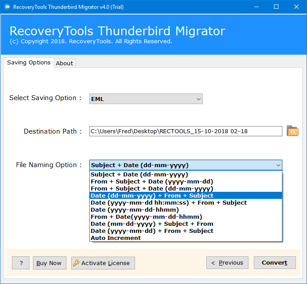Pick 'Date (yyyy-mm-dd-hhmm)' naming option
The height and width of the screenshot is (284, 307).
(186, 209)
